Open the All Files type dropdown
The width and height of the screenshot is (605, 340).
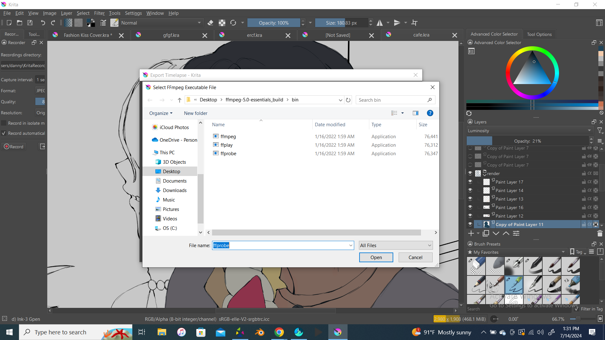pyautogui.click(x=395, y=245)
